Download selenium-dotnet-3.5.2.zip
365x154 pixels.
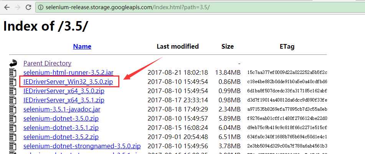pos(61,137)
